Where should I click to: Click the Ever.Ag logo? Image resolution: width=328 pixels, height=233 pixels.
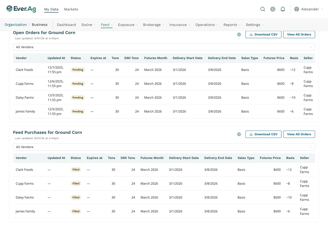[x=21, y=9]
